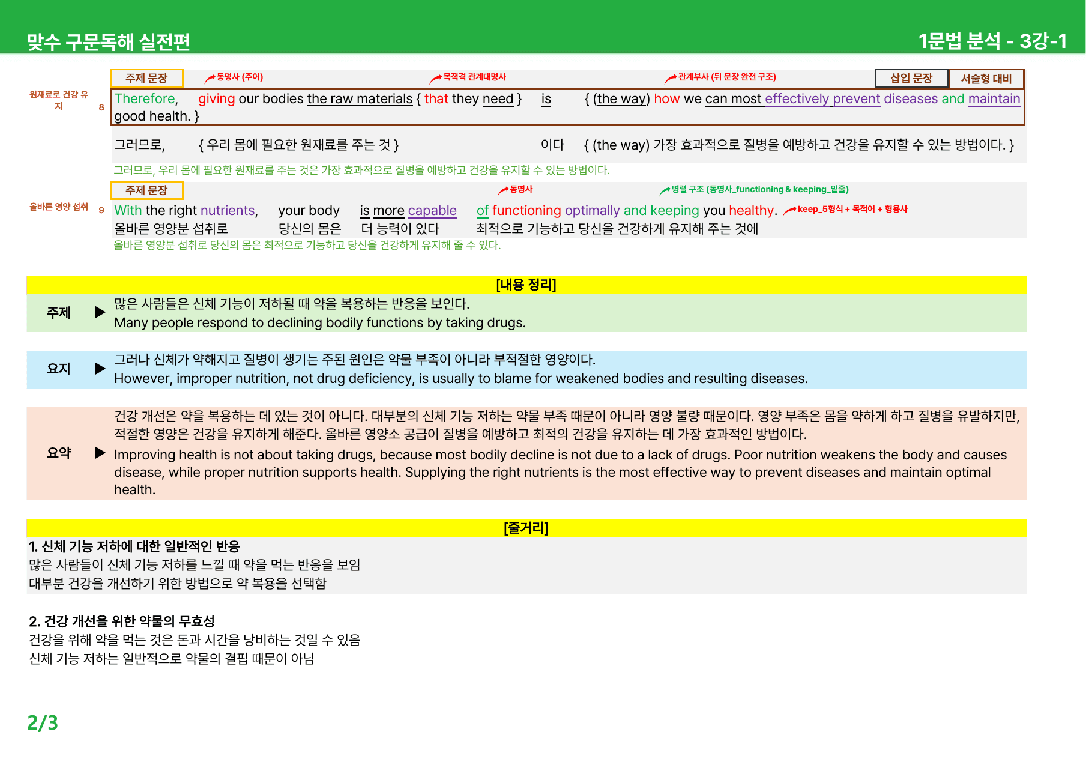The height and width of the screenshot is (768, 1086).
Task: Select the '주제 문장' label box above sentence 9
Action: pos(146,190)
